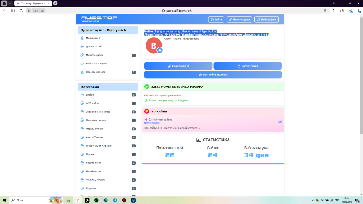Open statistics chart icon in VIP sites

pyautogui.click(x=280, y=122)
